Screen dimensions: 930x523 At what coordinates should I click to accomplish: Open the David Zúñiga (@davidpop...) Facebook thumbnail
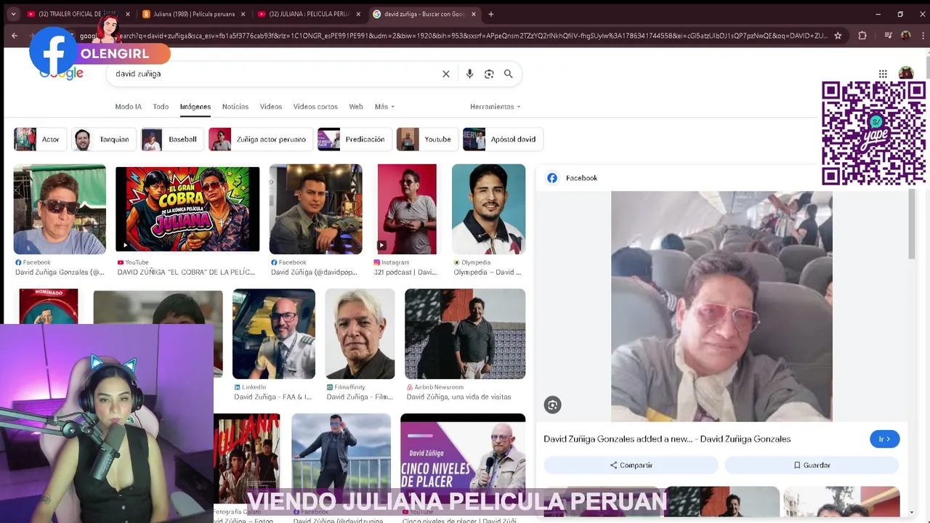coord(315,209)
